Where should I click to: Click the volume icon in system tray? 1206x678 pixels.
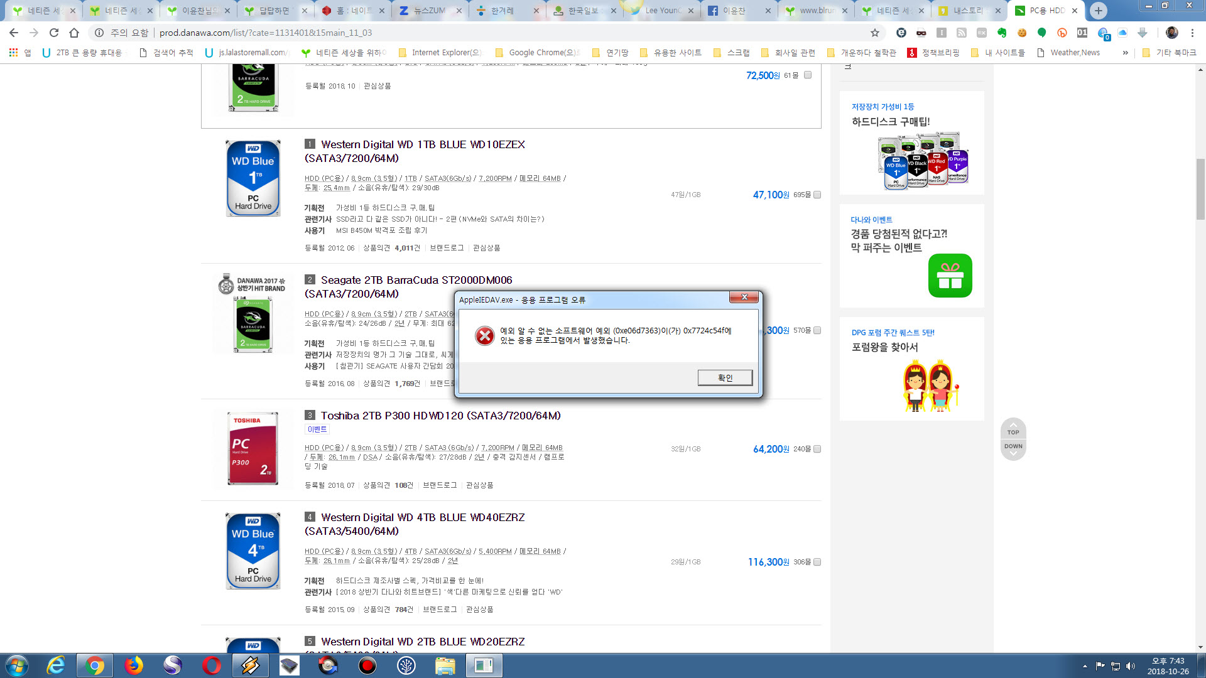click(1131, 666)
